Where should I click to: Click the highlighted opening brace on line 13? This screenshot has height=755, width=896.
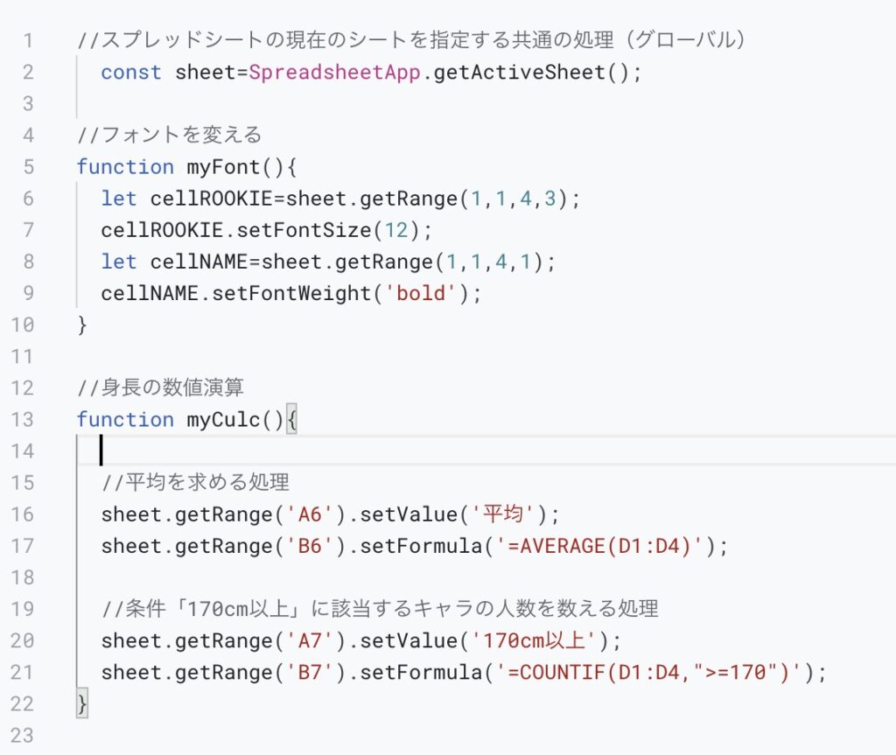[x=291, y=420]
